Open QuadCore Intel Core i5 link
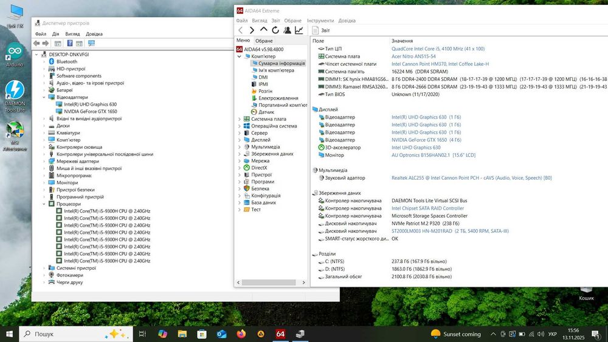608x342 pixels. pyautogui.click(x=438, y=49)
